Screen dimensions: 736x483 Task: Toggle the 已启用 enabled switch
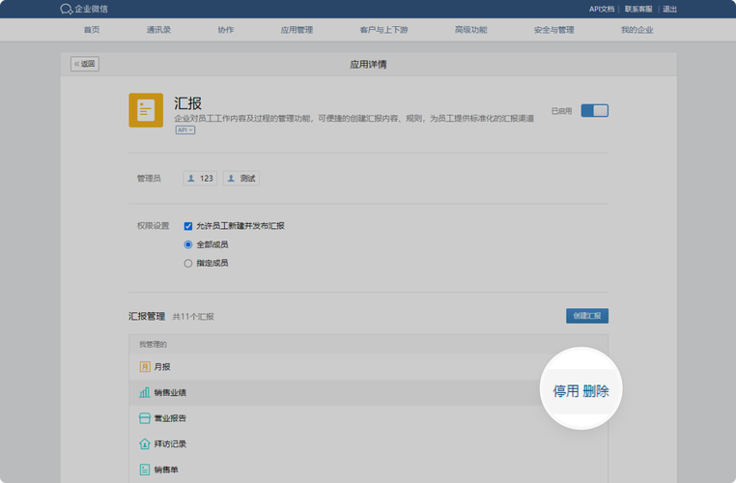(594, 111)
